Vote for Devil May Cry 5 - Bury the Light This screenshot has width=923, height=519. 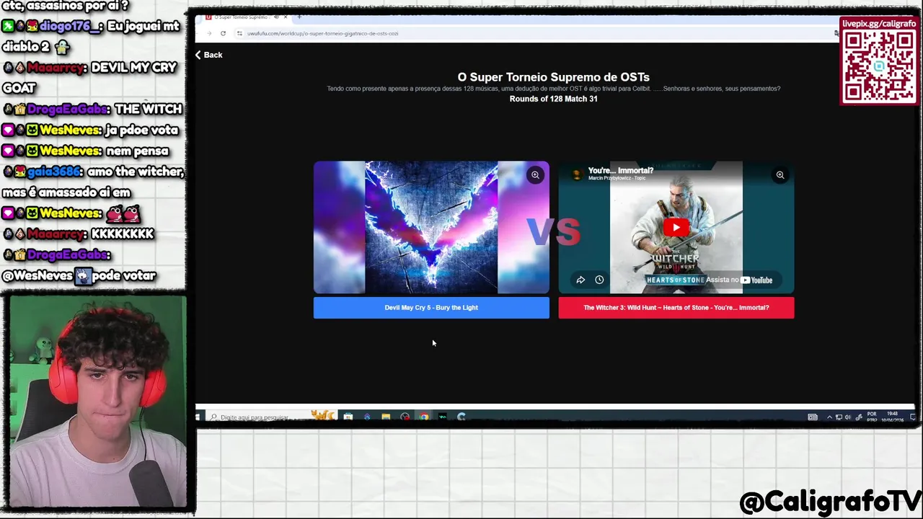(x=431, y=308)
